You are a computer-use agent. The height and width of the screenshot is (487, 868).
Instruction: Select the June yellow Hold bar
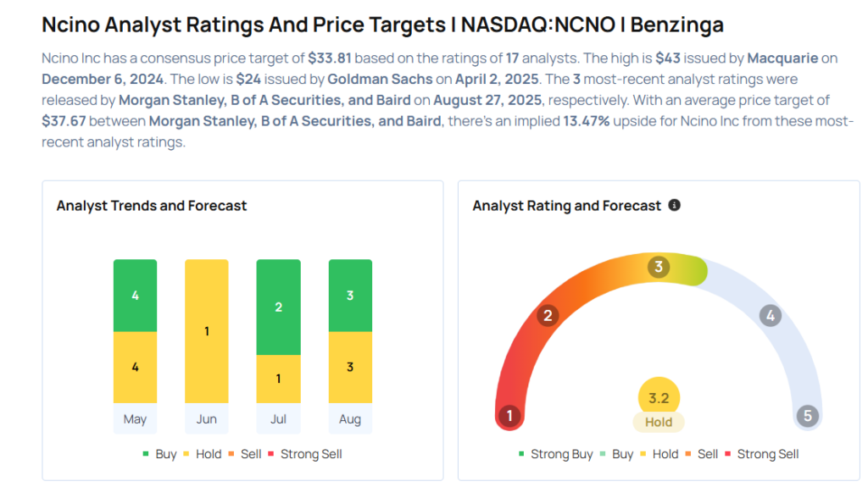(x=206, y=331)
